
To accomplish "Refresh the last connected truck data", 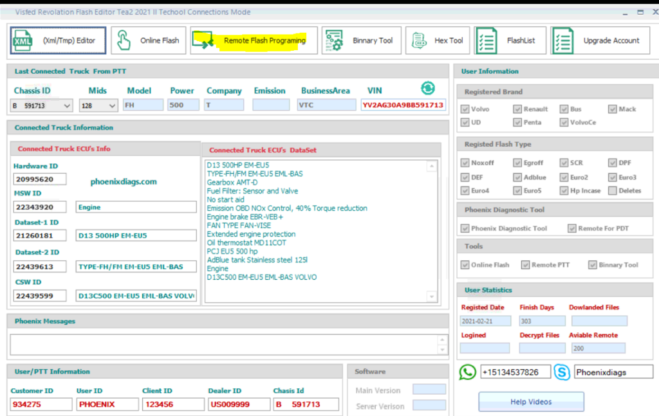I will [x=428, y=88].
